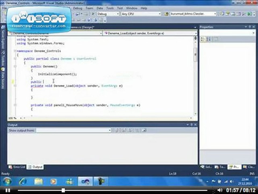Open the Help menu
Screen dimensions: 258x194
point(144,8)
